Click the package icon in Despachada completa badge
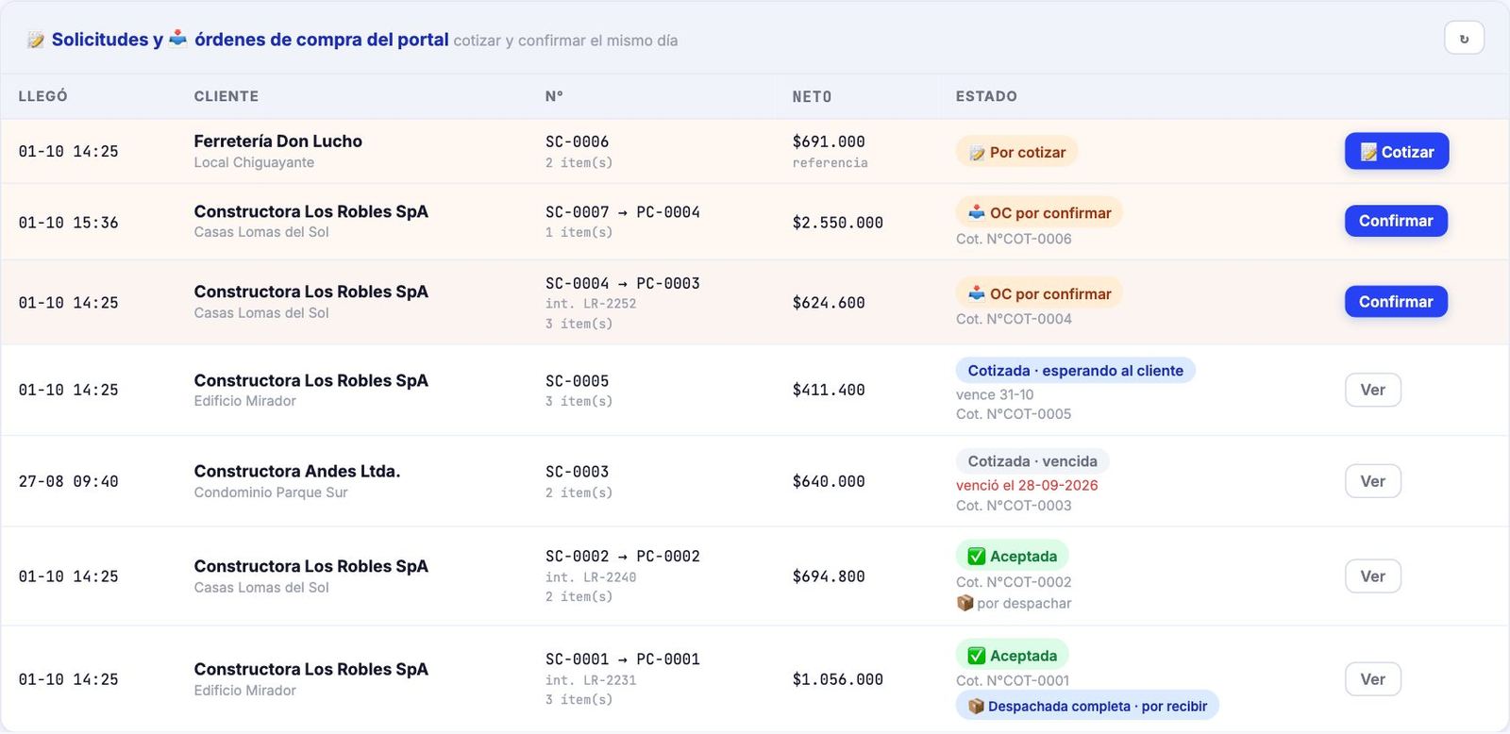Screen dimensions: 1510x734 (x=976, y=706)
